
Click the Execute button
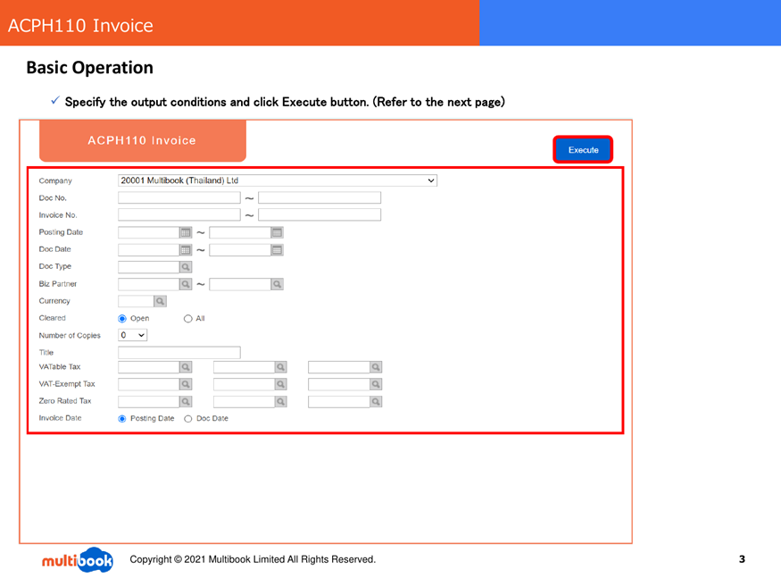583,149
